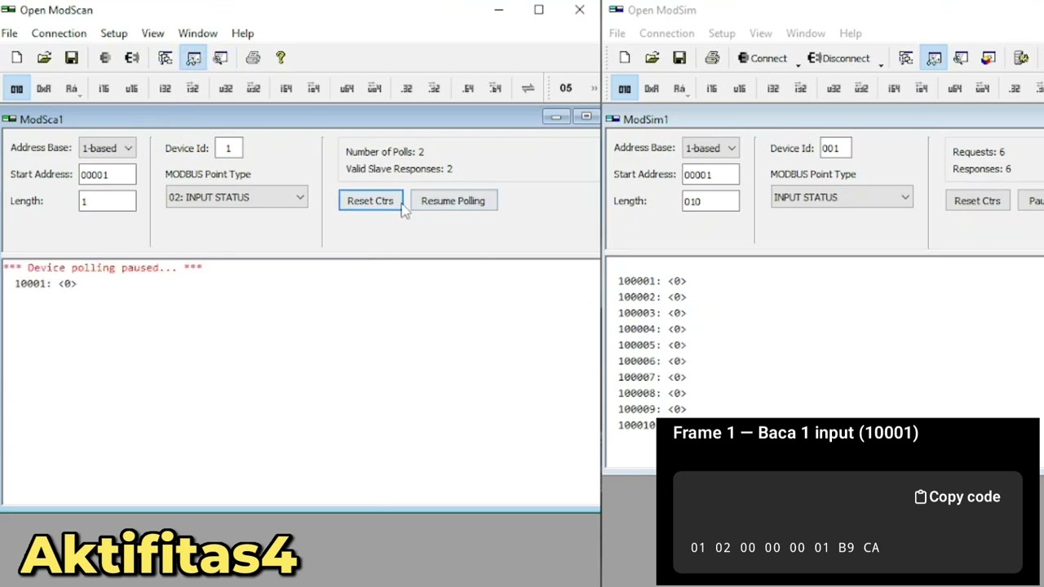Select the 100005: <0> row in ModSim
This screenshot has height=587, width=1044.
652,345
